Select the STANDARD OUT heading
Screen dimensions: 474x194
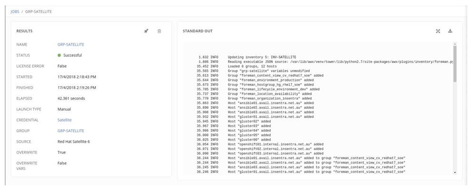[198, 31]
